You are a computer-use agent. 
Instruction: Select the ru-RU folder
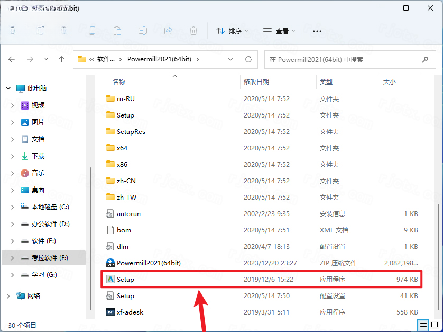point(125,99)
